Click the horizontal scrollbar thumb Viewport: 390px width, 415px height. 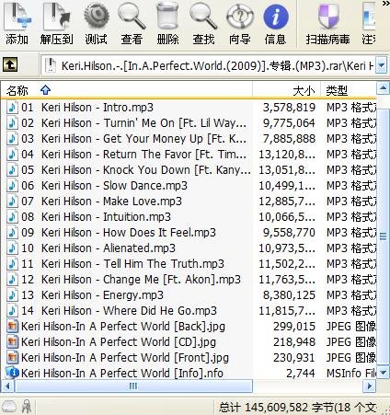pos(133,386)
